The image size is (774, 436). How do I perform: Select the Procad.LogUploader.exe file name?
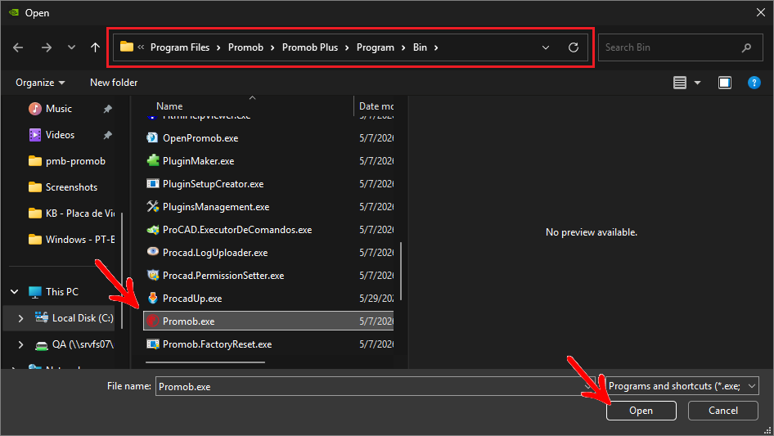point(215,253)
